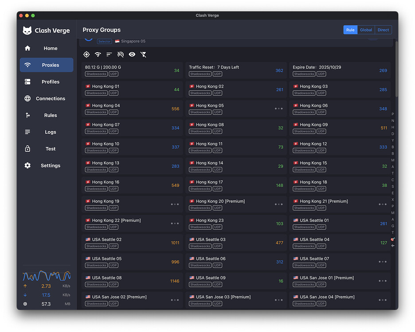Viewport: 415px width, 332px height.
Task: Jump using the airplane index marker
Action: (x=393, y=246)
